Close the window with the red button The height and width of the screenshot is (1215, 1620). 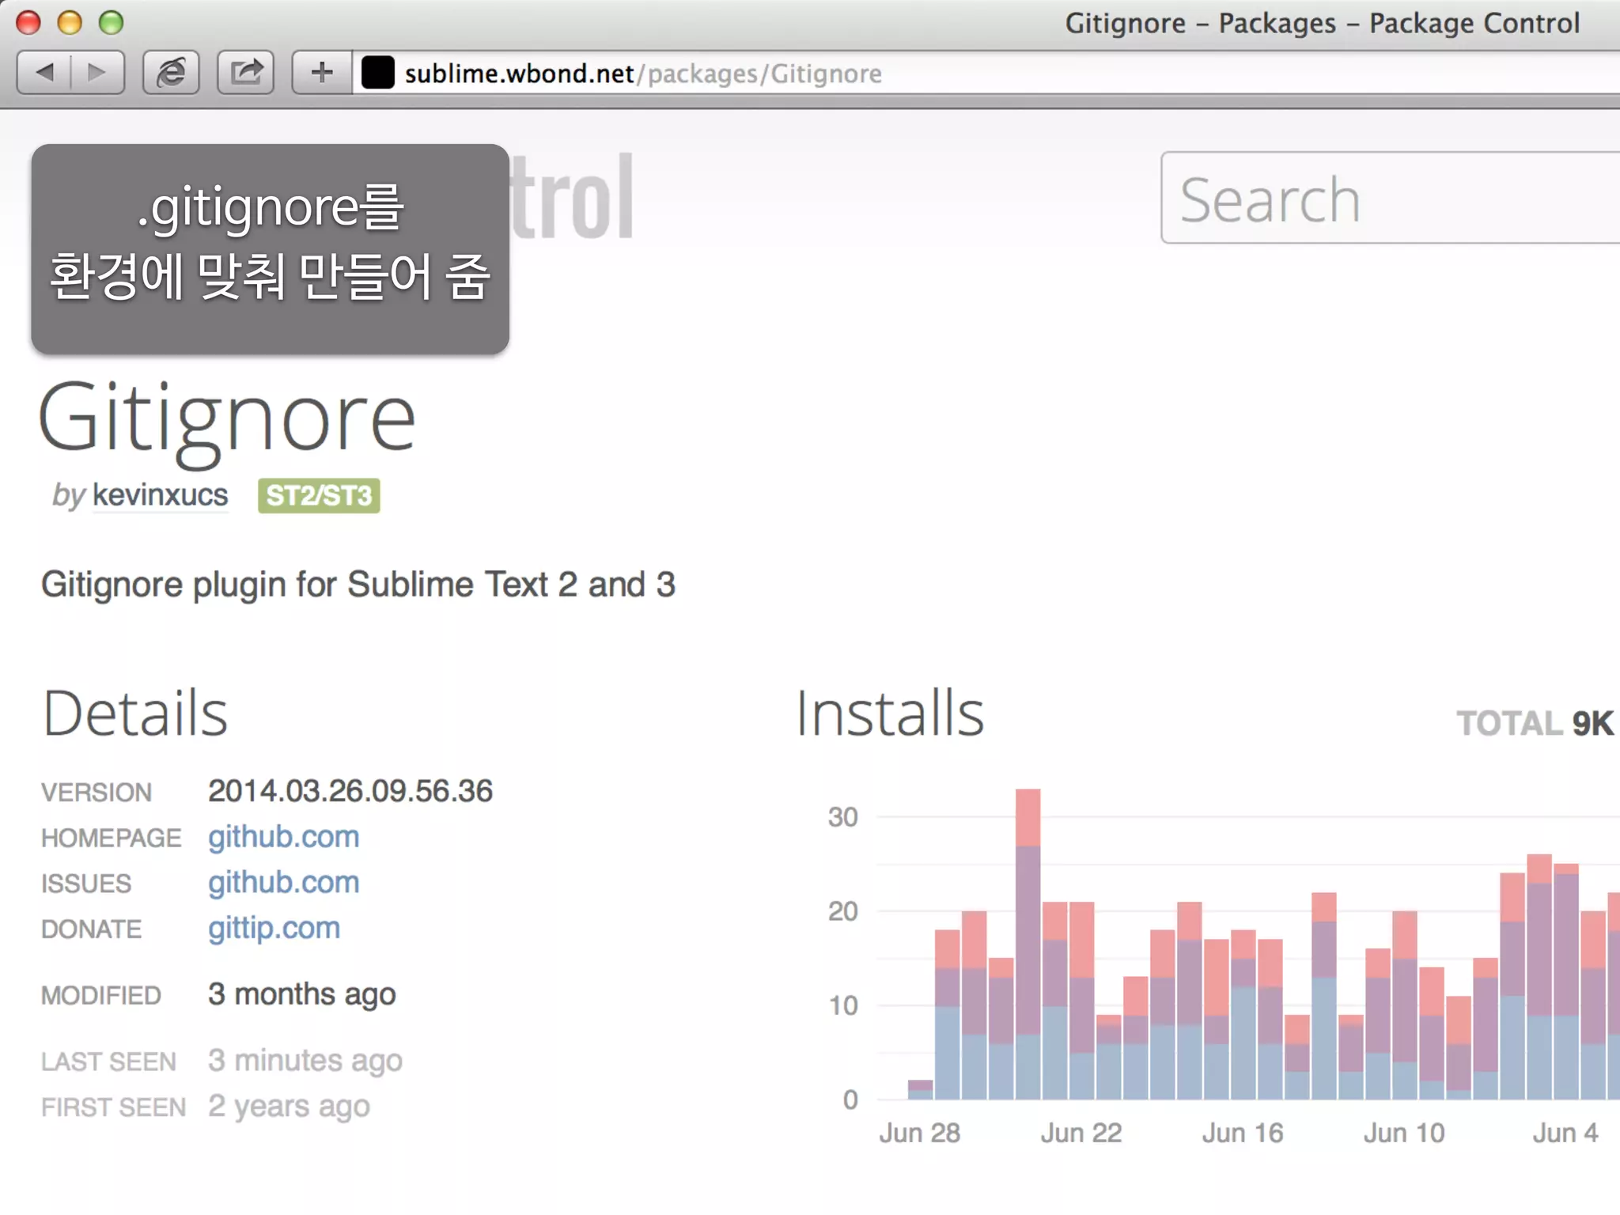28,22
